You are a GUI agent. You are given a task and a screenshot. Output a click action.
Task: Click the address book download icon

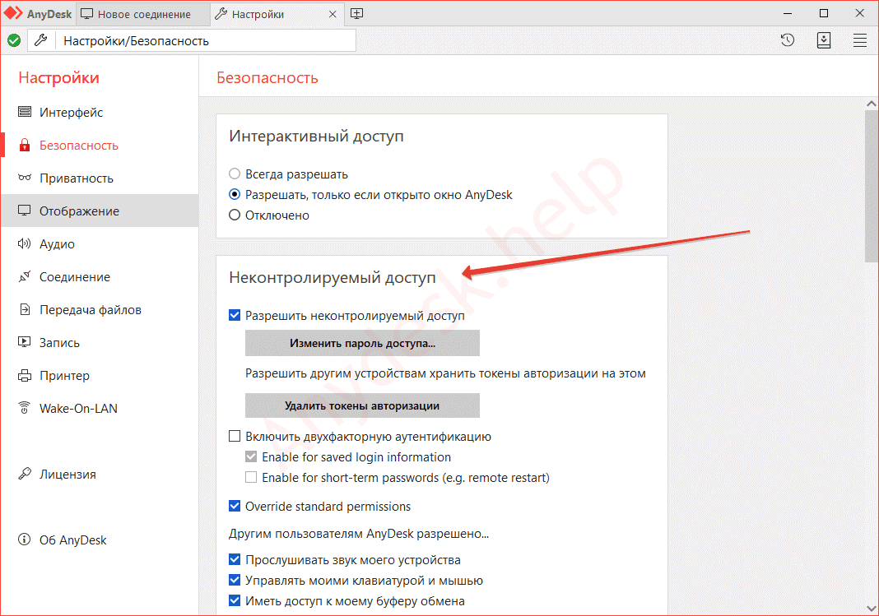[x=824, y=40]
